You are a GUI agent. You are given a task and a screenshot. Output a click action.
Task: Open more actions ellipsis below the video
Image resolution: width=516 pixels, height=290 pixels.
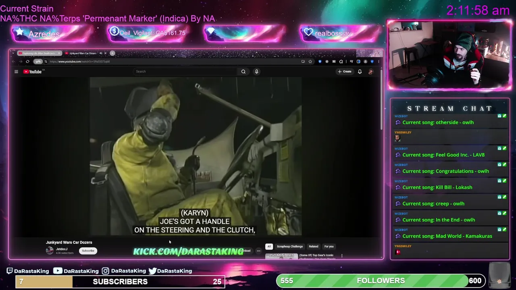[x=258, y=251]
